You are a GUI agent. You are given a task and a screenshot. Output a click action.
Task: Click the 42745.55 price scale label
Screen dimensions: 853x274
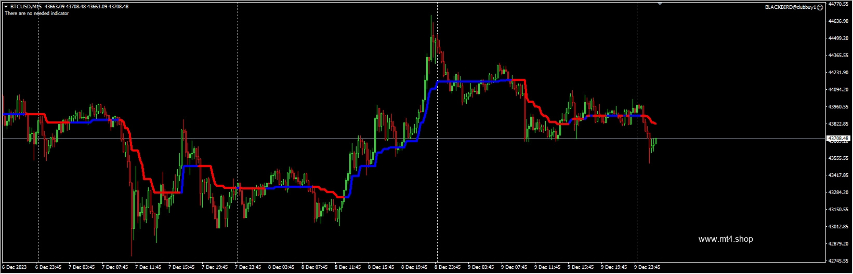tap(838, 261)
